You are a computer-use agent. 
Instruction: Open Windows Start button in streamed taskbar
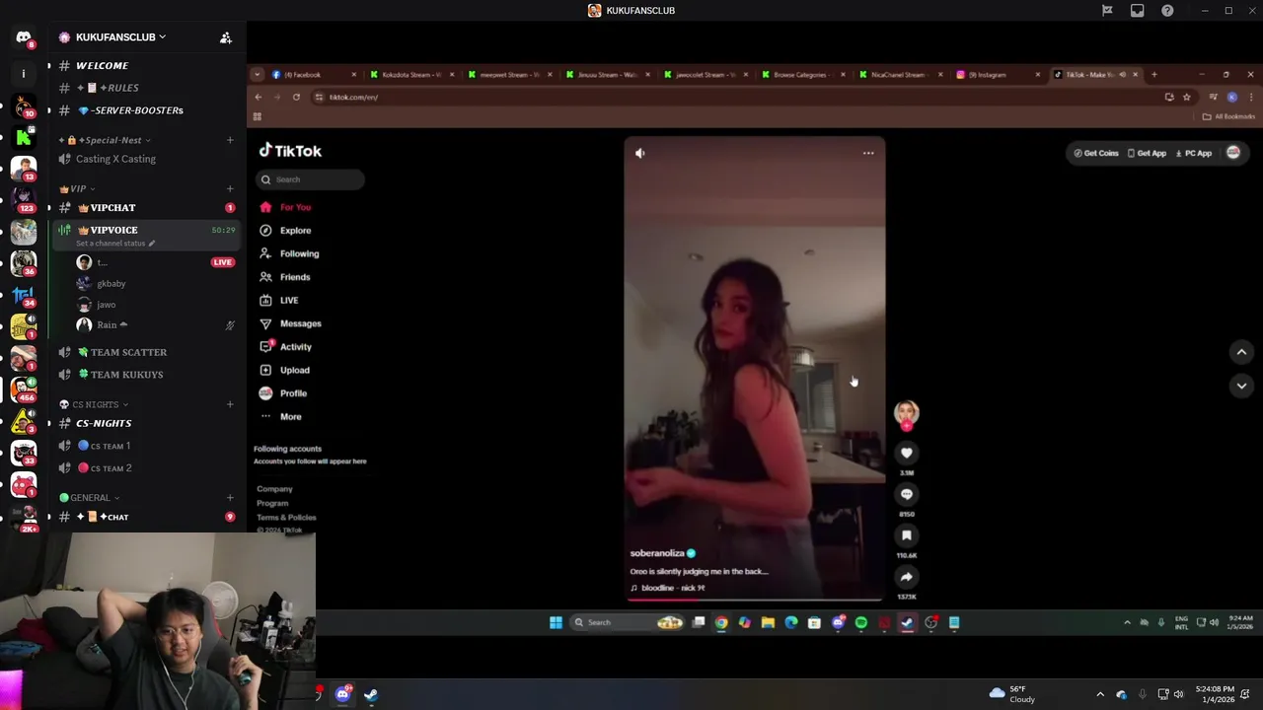pyautogui.click(x=556, y=622)
